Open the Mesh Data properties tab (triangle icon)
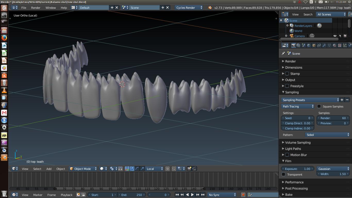Viewport: 352px width, 198px height. pos(329,45)
